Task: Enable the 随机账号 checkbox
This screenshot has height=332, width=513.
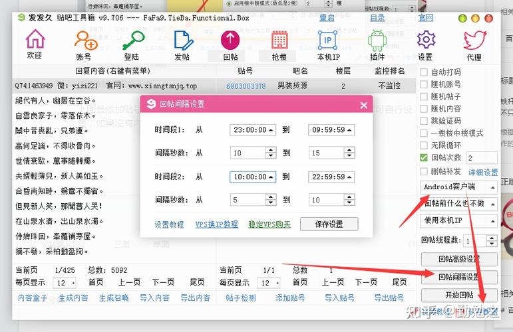Action: [x=424, y=84]
